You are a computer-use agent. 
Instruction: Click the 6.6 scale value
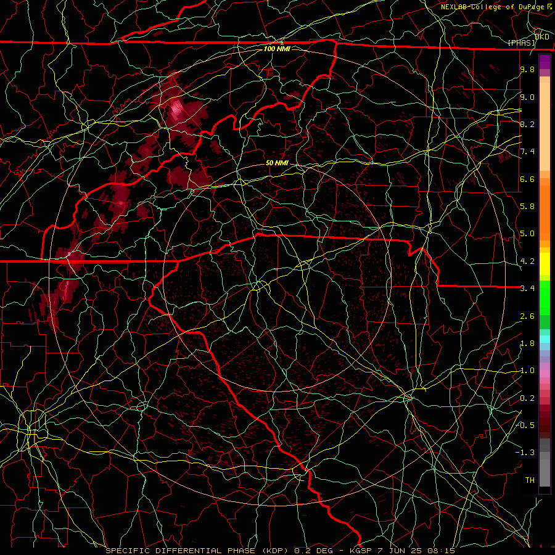(x=527, y=179)
